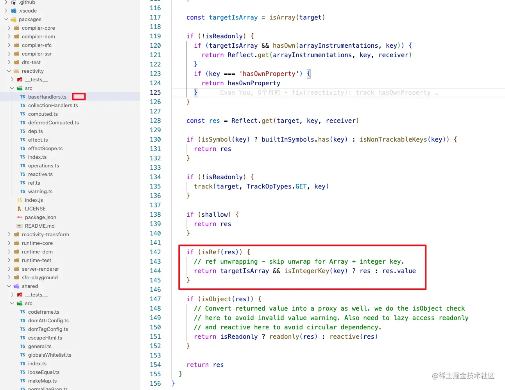Expand the dts-test folder
Image resolution: width=505 pixels, height=390 pixels.
(x=9, y=63)
